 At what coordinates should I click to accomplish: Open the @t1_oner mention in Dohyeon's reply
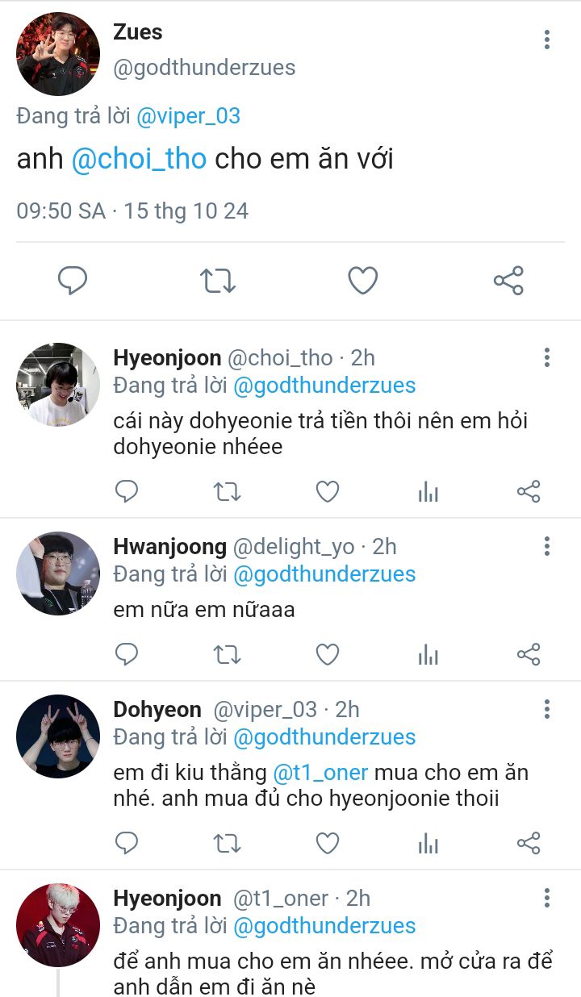pos(320,773)
